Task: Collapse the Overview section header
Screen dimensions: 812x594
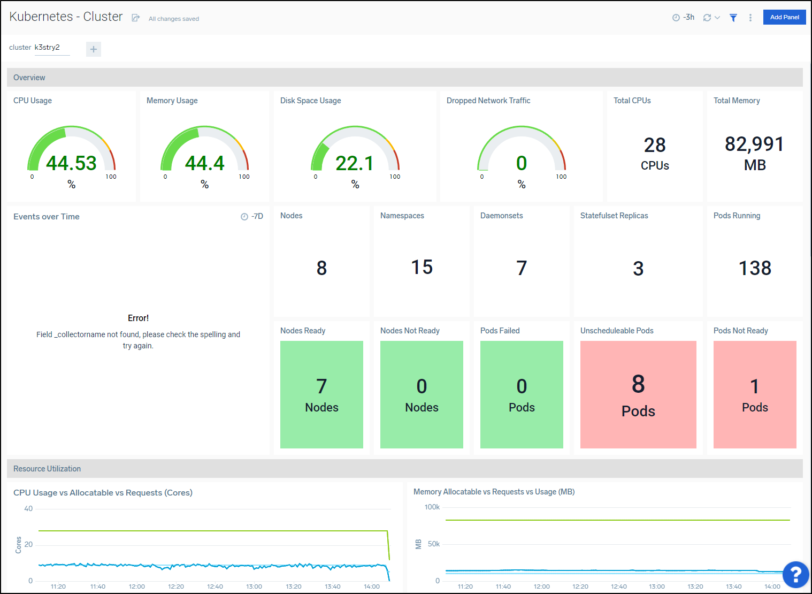Action: 404,78
